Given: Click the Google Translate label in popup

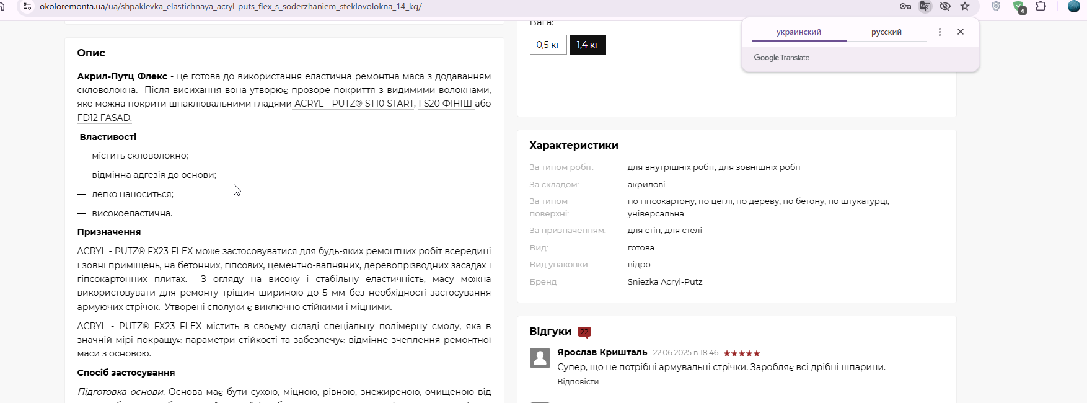Looking at the screenshot, I should (x=781, y=58).
